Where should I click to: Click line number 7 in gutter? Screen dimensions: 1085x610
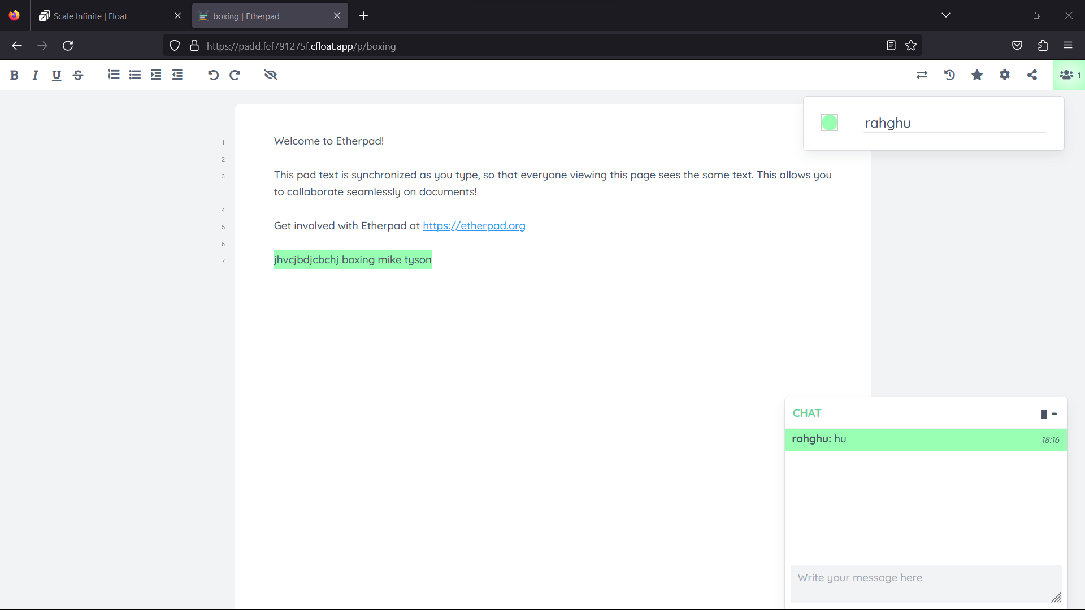[x=223, y=261]
